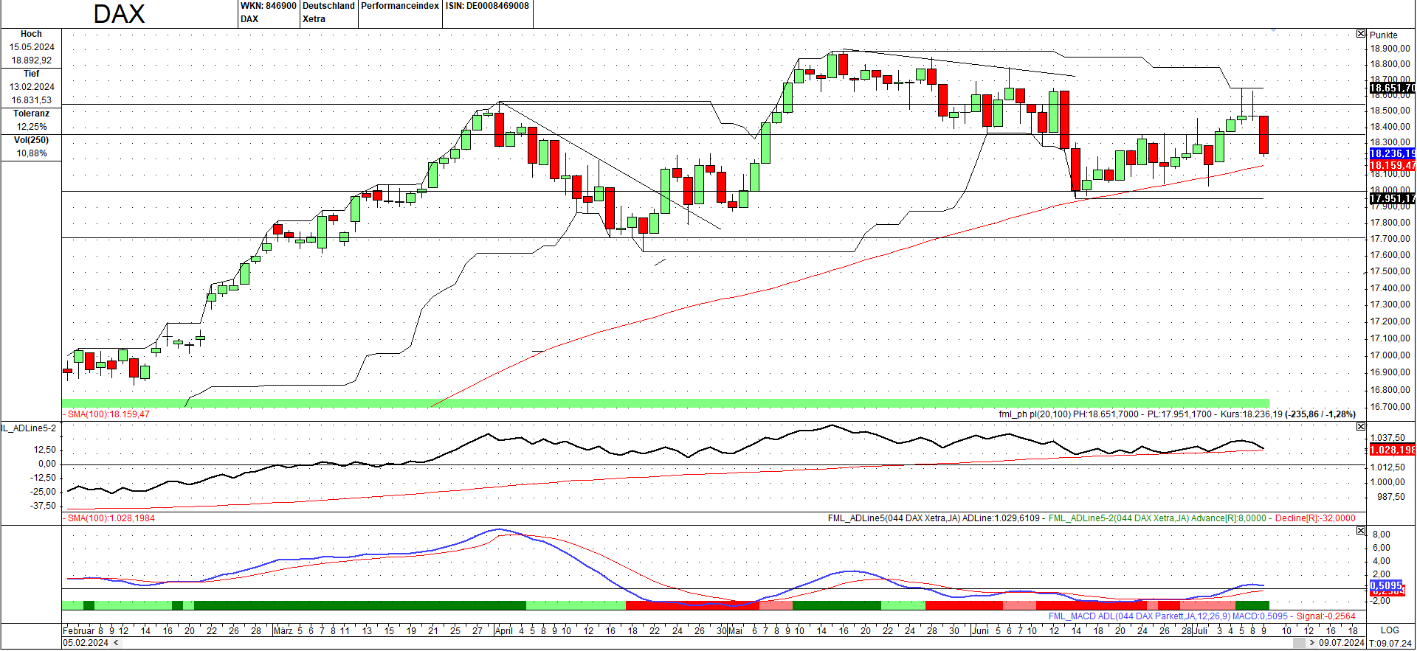Click the 15.05.2024 high date
The height and width of the screenshot is (651, 1417).
tap(32, 47)
